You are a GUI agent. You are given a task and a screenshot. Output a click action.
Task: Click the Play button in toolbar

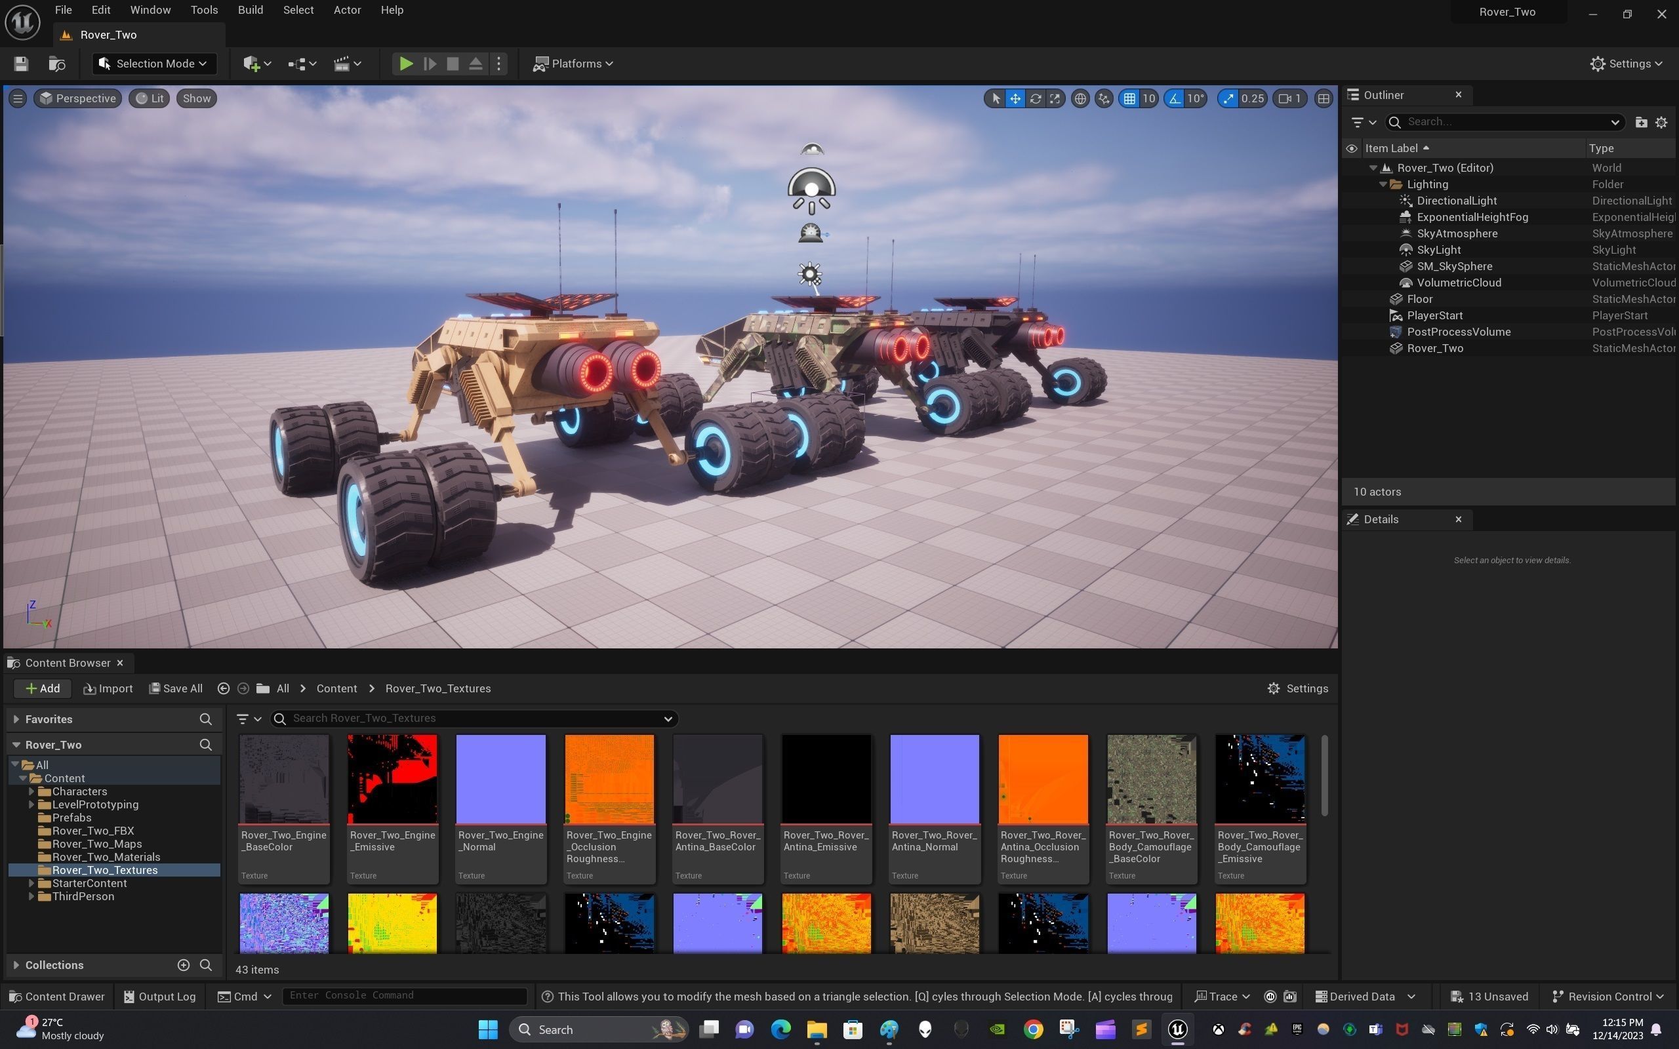coord(406,64)
